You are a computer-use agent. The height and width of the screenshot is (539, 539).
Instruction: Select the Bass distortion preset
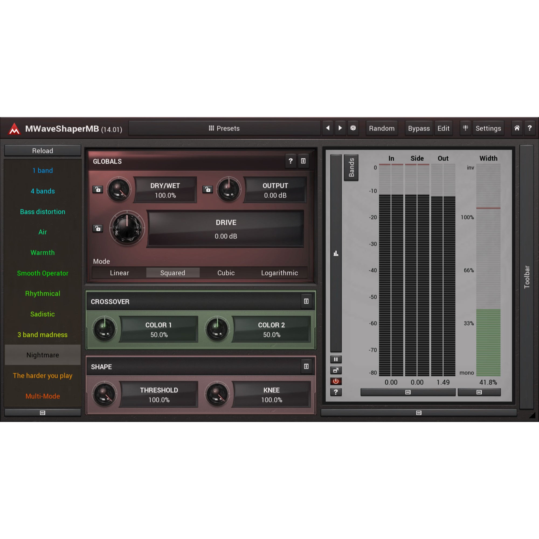[43, 212]
